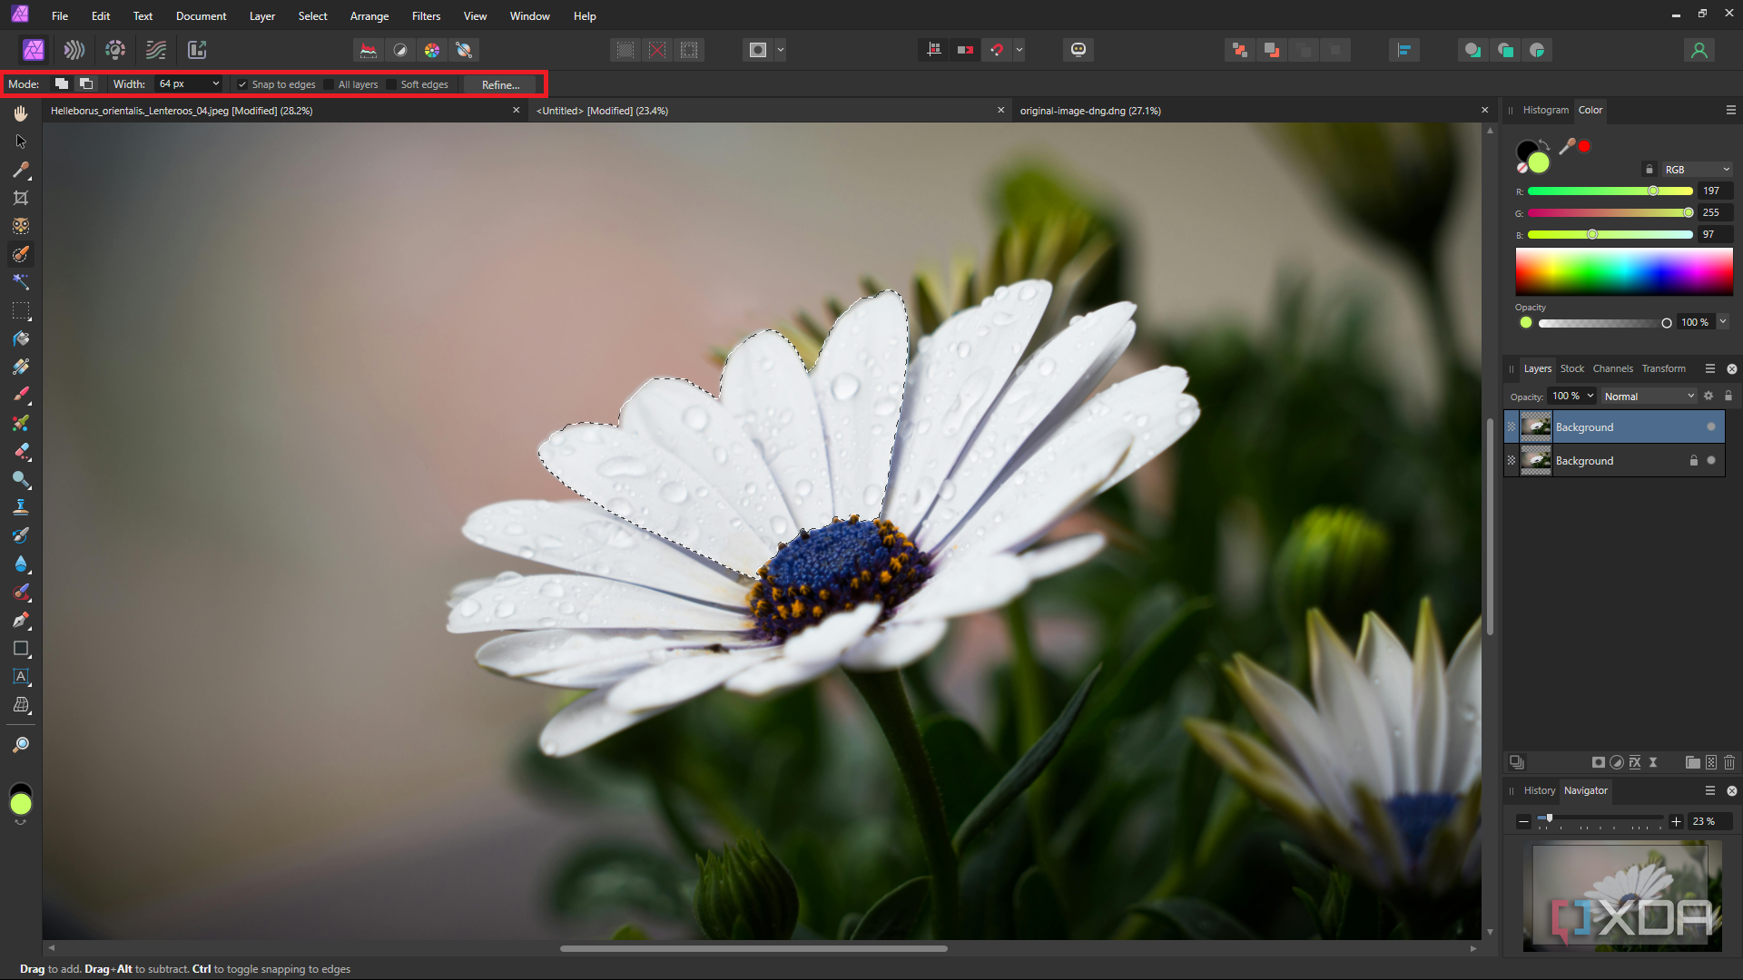The image size is (1743, 980).
Task: Add layer effects via fx icon
Action: [1635, 762]
